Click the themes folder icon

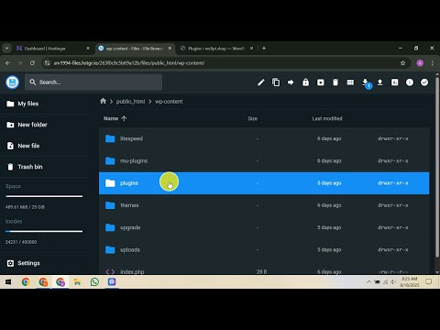click(x=110, y=205)
